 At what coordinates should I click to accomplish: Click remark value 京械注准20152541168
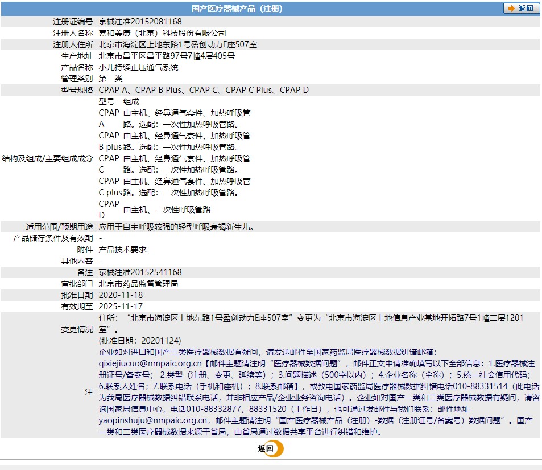[140, 272]
